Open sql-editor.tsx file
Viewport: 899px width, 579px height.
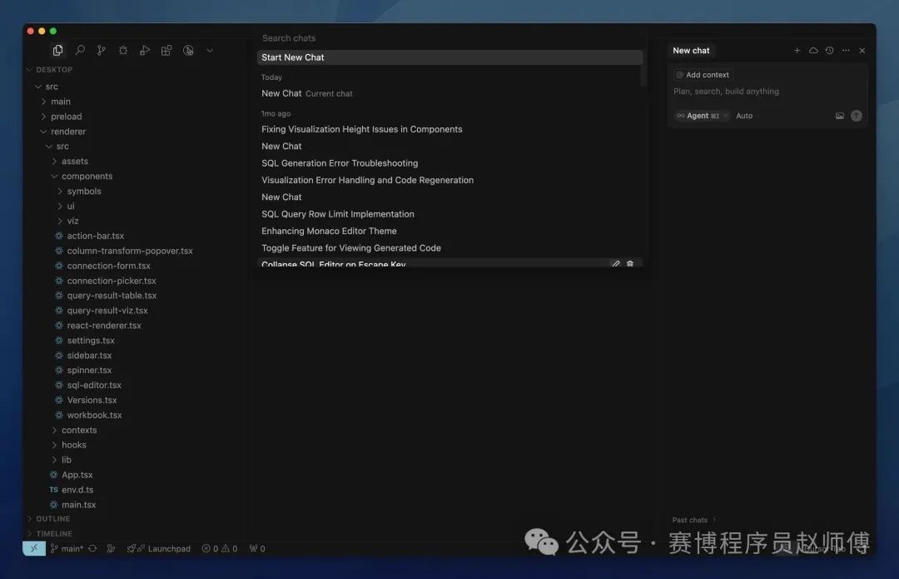[94, 385]
